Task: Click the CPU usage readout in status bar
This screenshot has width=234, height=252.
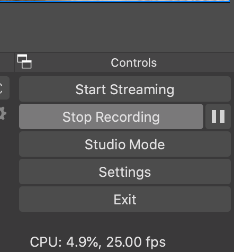Action: (64, 242)
